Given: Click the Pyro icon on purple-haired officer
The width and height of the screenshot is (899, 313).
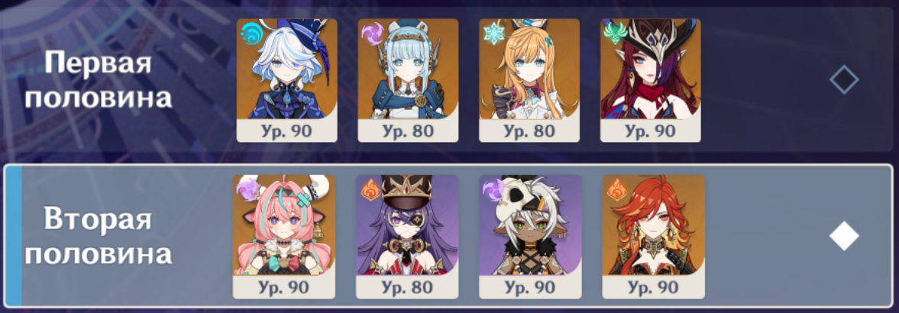Looking at the screenshot, I should (x=370, y=190).
